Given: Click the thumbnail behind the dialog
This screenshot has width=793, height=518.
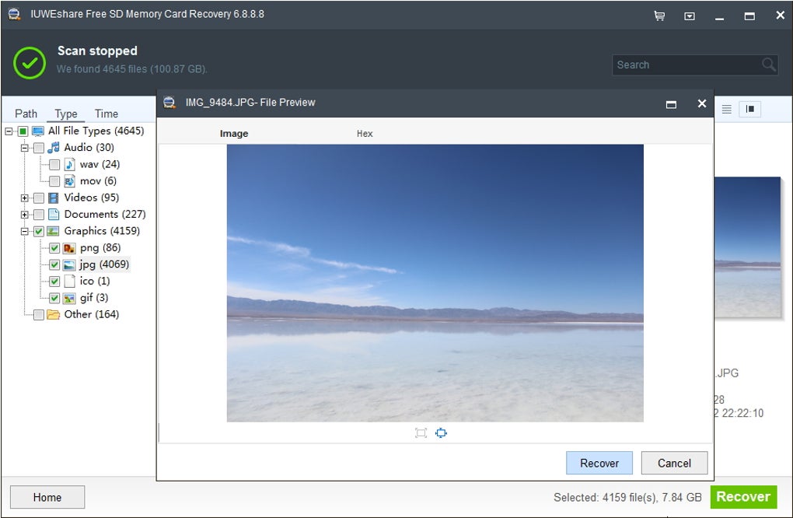Looking at the screenshot, I should 747,247.
